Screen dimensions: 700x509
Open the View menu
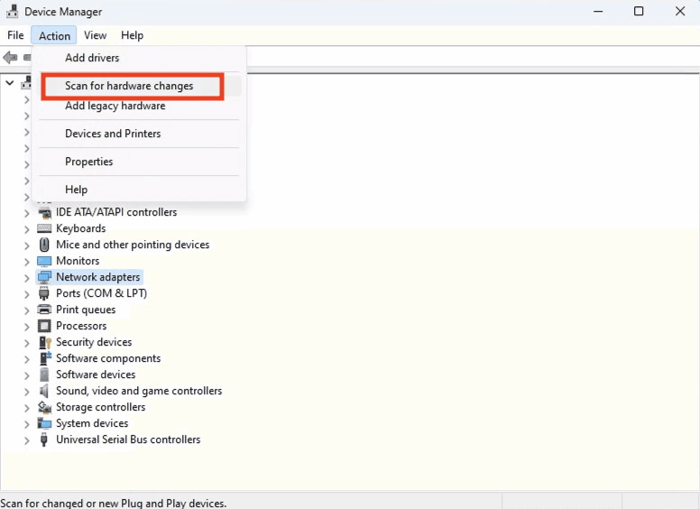95,35
